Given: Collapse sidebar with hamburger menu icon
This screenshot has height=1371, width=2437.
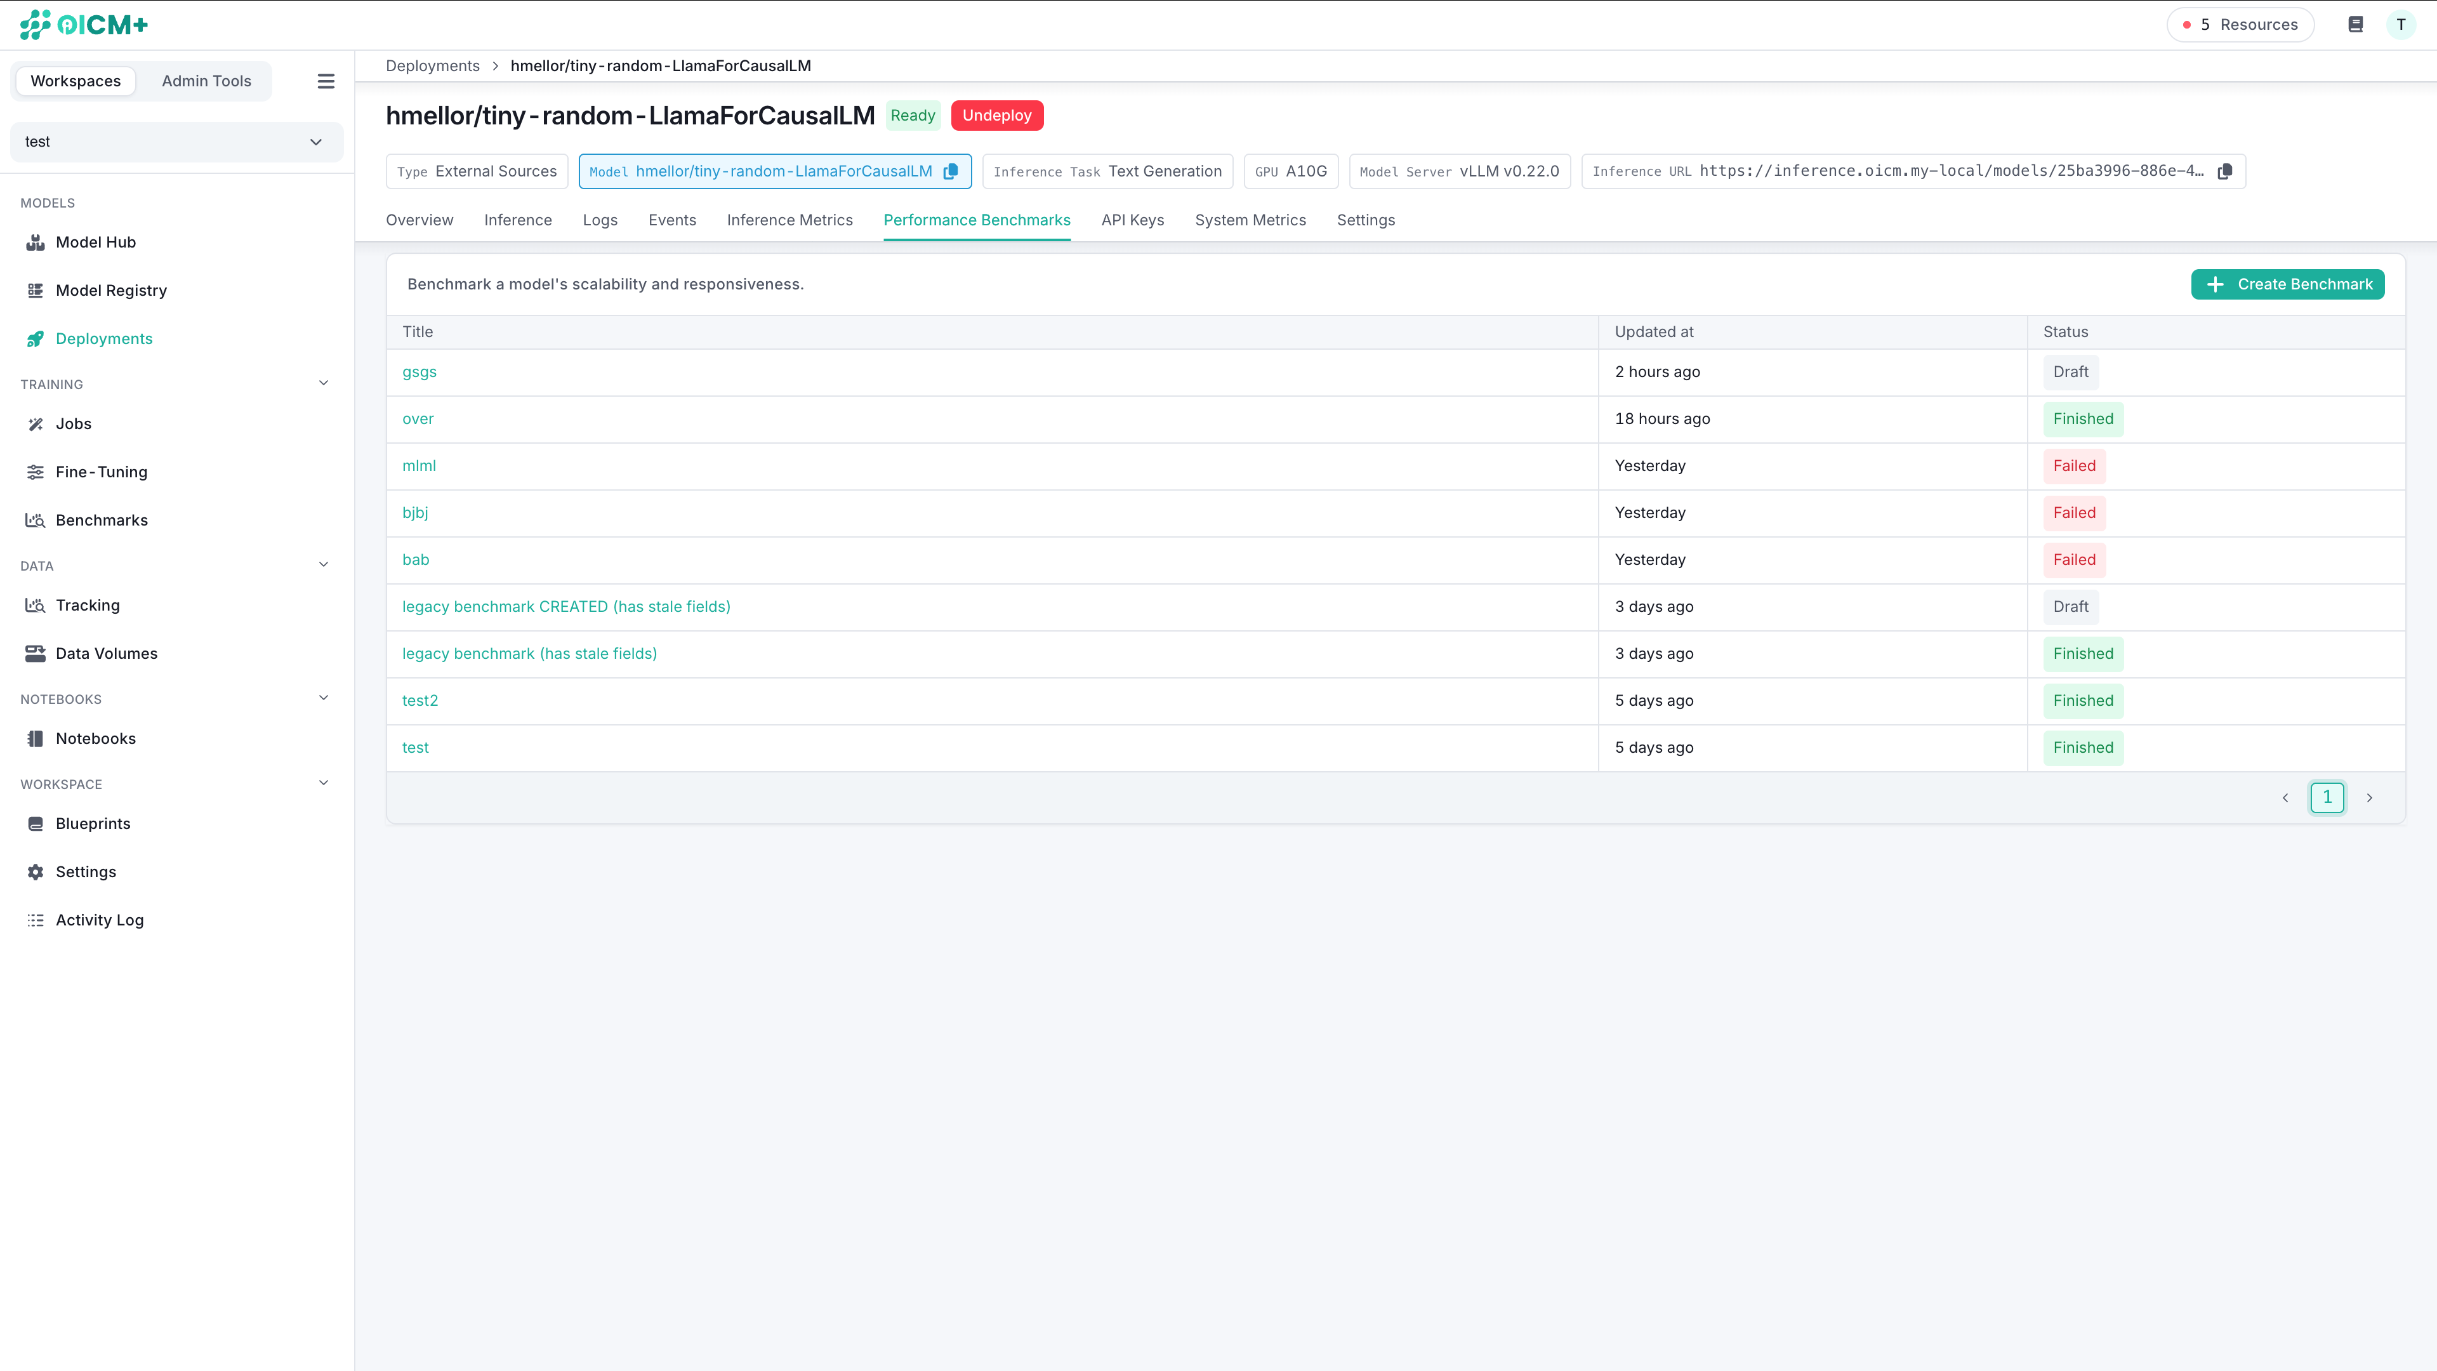Looking at the screenshot, I should click(x=326, y=81).
